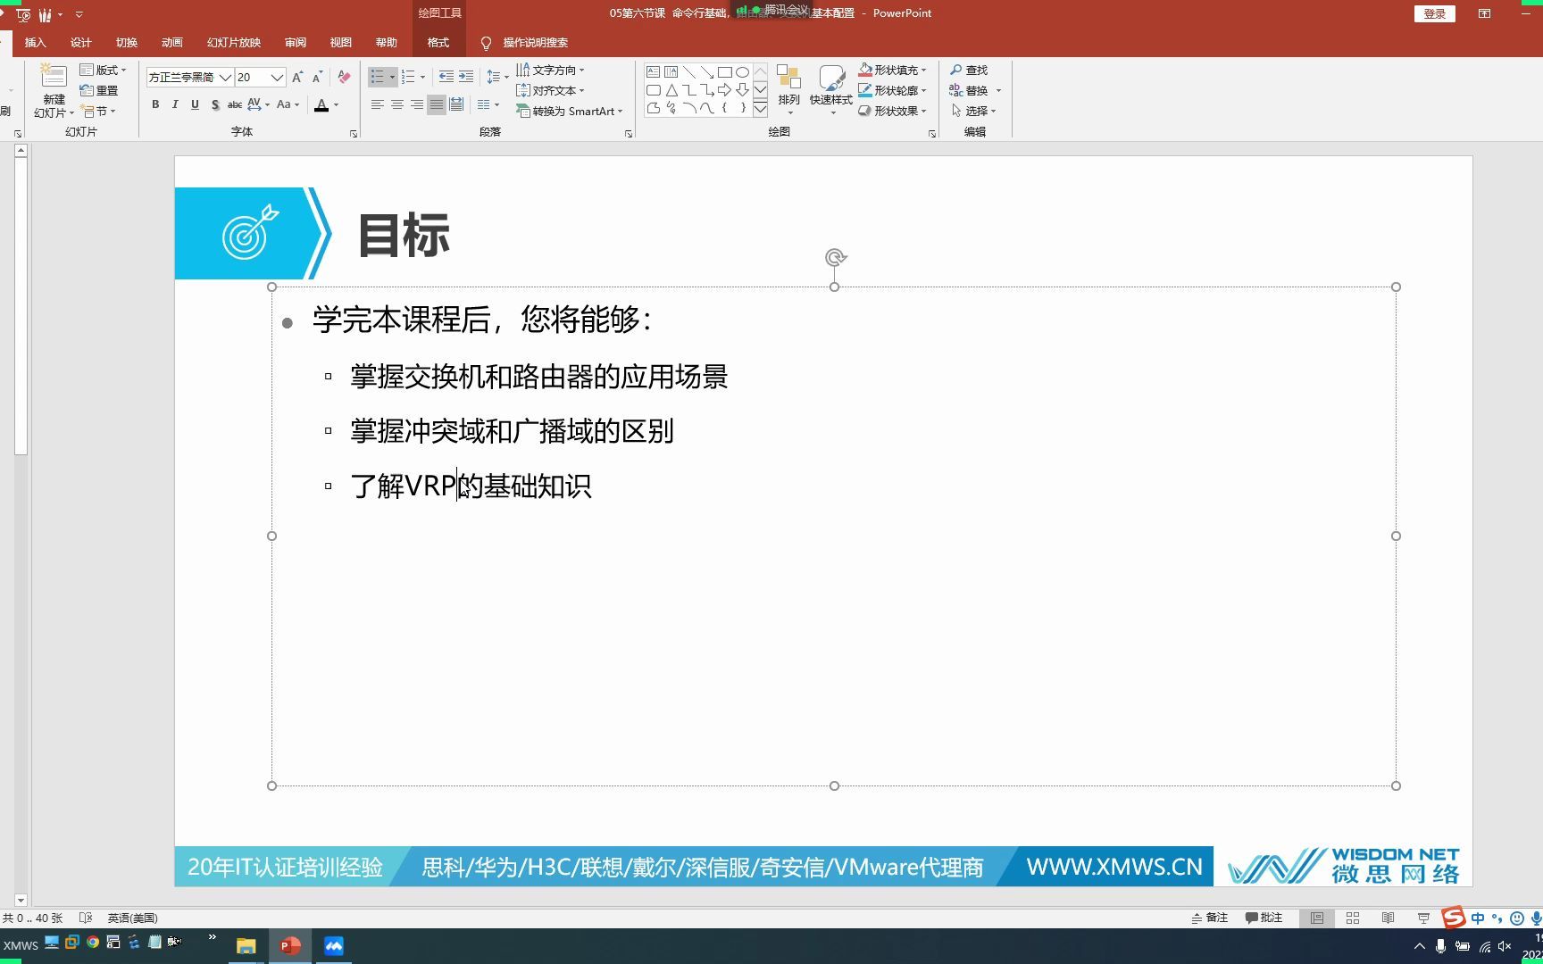This screenshot has height=964, width=1543.
Task: Toggle italic formatting
Action: click(175, 104)
